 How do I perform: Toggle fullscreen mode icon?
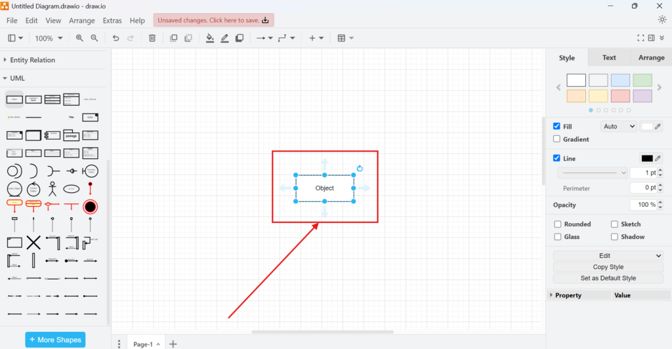[641, 38]
